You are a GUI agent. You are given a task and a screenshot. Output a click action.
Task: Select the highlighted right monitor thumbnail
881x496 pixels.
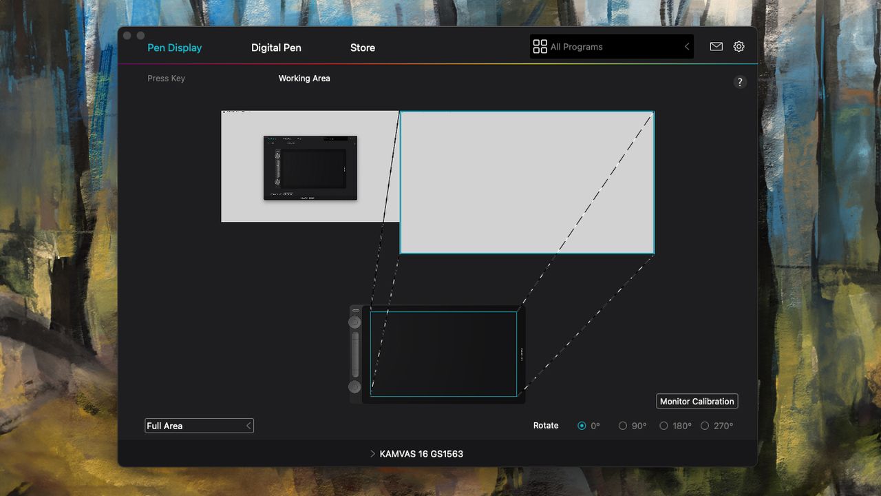pyautogui.click(x=527, y=183)
